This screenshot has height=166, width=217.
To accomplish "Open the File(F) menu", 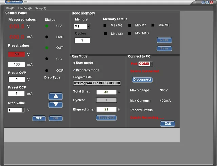I will (x=10, y=8).
